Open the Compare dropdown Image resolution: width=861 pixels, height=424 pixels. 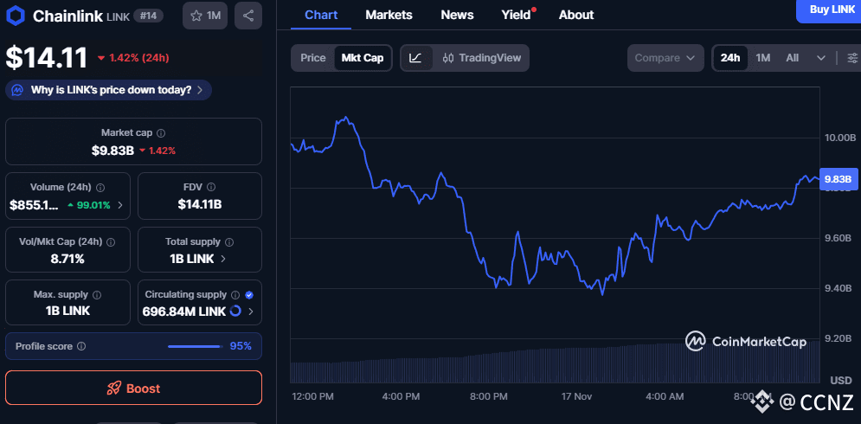pos(665,58)
